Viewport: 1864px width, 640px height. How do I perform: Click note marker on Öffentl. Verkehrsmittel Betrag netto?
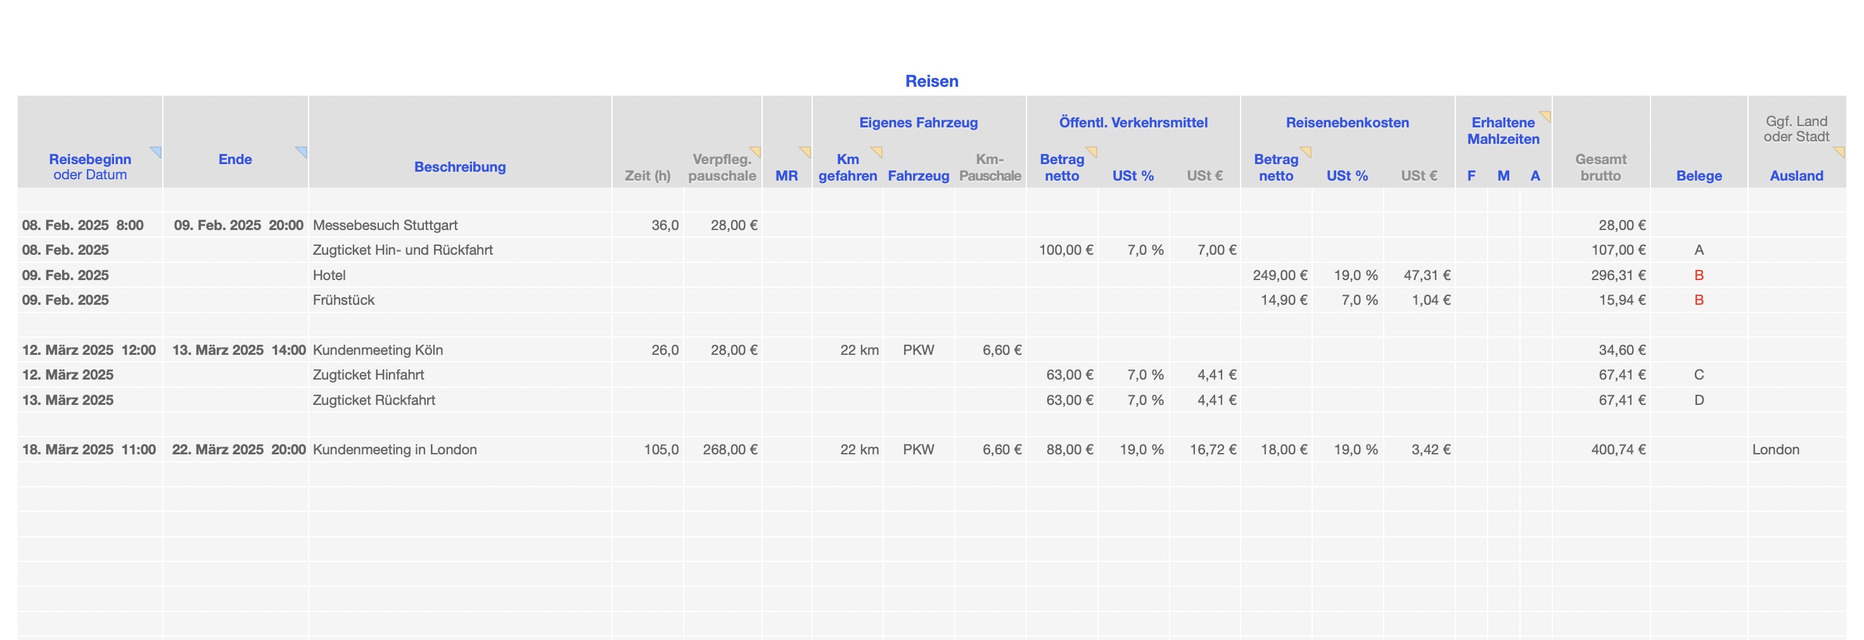[1092, 151]
